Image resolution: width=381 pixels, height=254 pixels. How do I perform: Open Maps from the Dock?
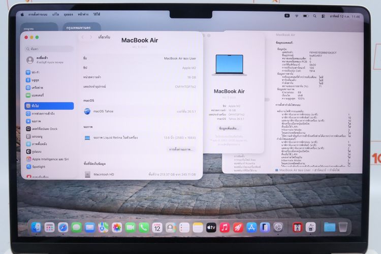(103, 228)
